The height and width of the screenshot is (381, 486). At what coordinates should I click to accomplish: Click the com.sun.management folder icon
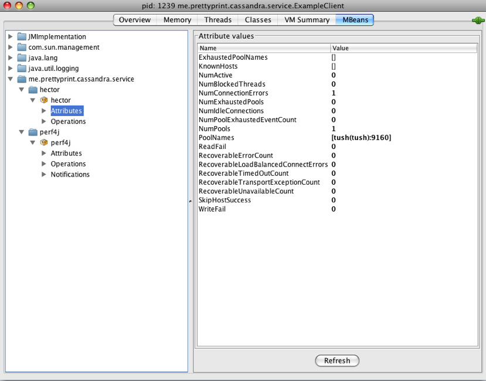pos(22,47)
